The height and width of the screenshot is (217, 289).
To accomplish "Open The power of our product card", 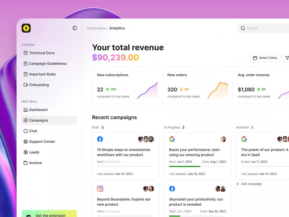I will pyautogui.click(x=263, y=156).
